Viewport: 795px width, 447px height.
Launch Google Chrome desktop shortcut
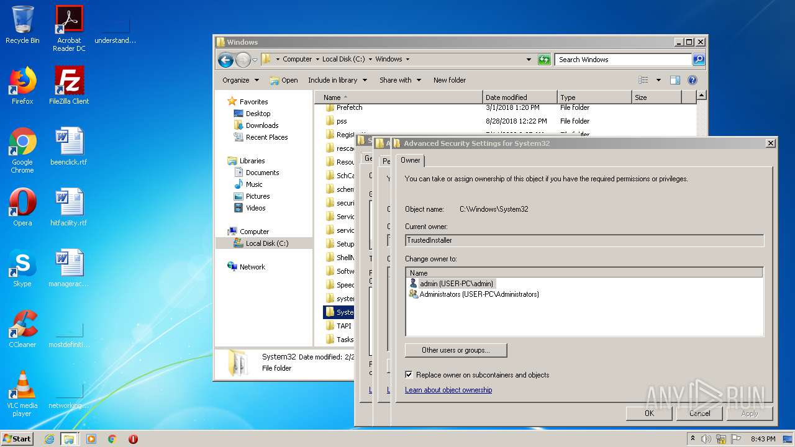[x=22, y=150]
